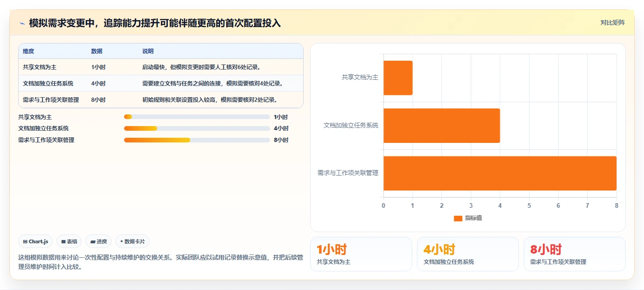The image size is (644, 290).
Task: Click table cell 需求与工作项关联管理
Action: 51,100
